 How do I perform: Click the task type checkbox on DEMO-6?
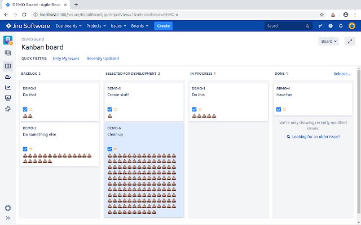(x=109, y=149)
